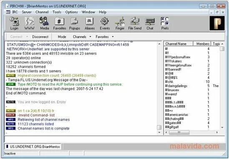Open the IRC menu
Viewport: 229px width, 159px height.
(x=15, y=12)
